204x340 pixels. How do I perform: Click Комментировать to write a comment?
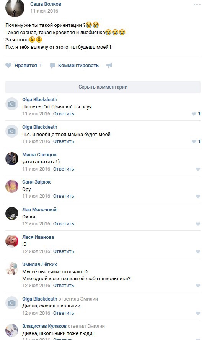click(78, 66)
